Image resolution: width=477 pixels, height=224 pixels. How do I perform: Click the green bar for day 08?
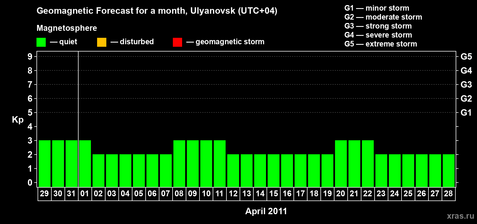coord(179,164)
